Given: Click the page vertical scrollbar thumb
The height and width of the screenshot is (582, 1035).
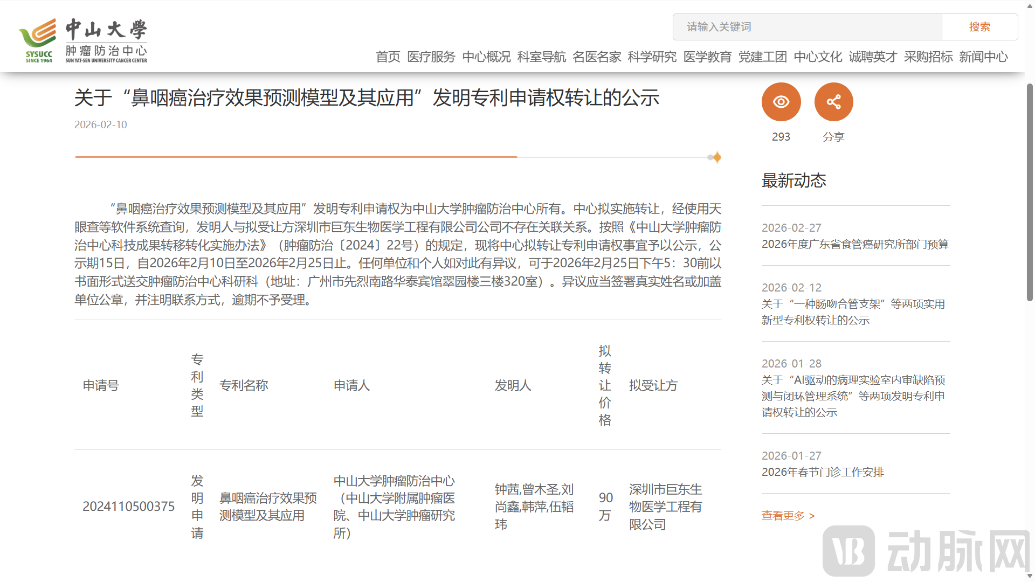Looking at the screenshot, I should click(1030, 191).
